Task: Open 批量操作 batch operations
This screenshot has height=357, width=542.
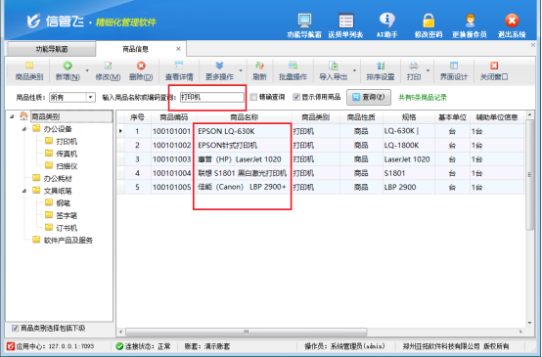Action: (x=293, y=71)
